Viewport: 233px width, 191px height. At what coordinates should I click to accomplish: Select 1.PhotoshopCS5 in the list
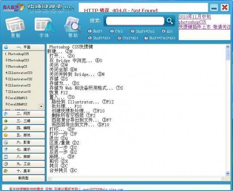pyautogui.click(x=17, y=54)
